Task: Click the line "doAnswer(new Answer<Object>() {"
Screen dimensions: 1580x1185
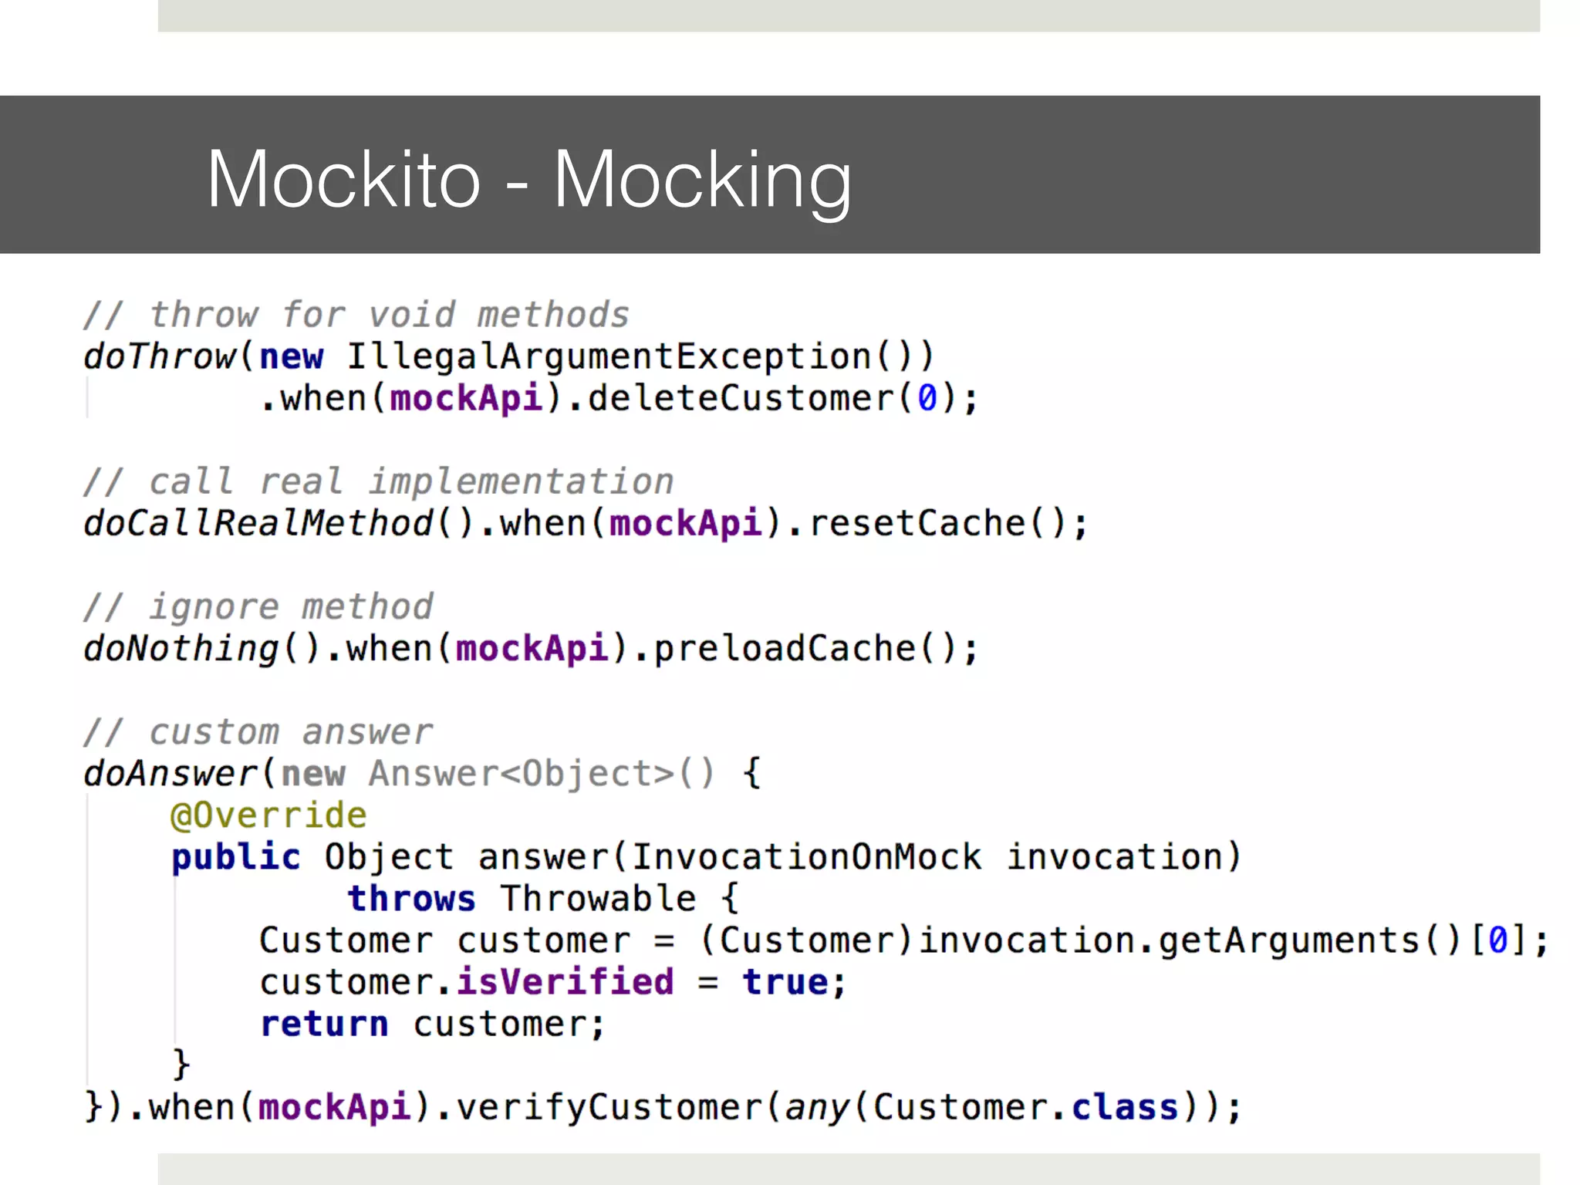Action: [423, 774]
